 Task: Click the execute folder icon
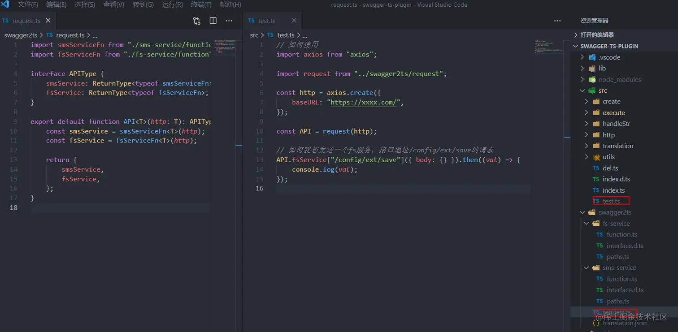[596, 113]
